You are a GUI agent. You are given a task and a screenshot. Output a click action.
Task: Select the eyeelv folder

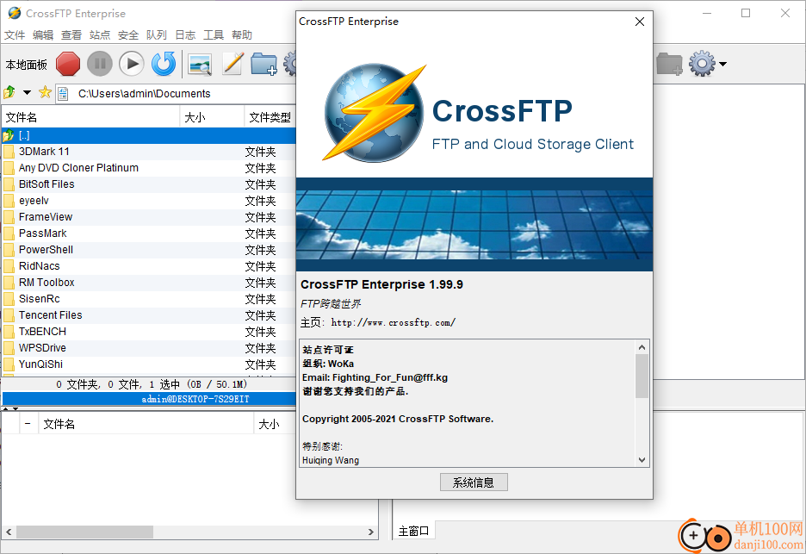tap(149, 201)
